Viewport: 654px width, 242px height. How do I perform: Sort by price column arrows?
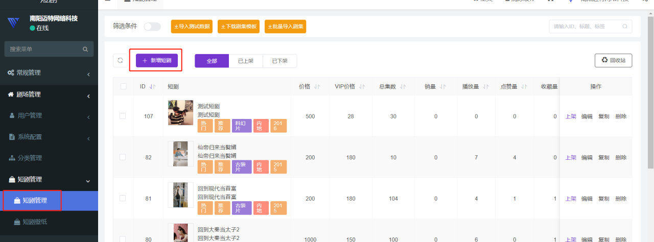click(317, 87)
